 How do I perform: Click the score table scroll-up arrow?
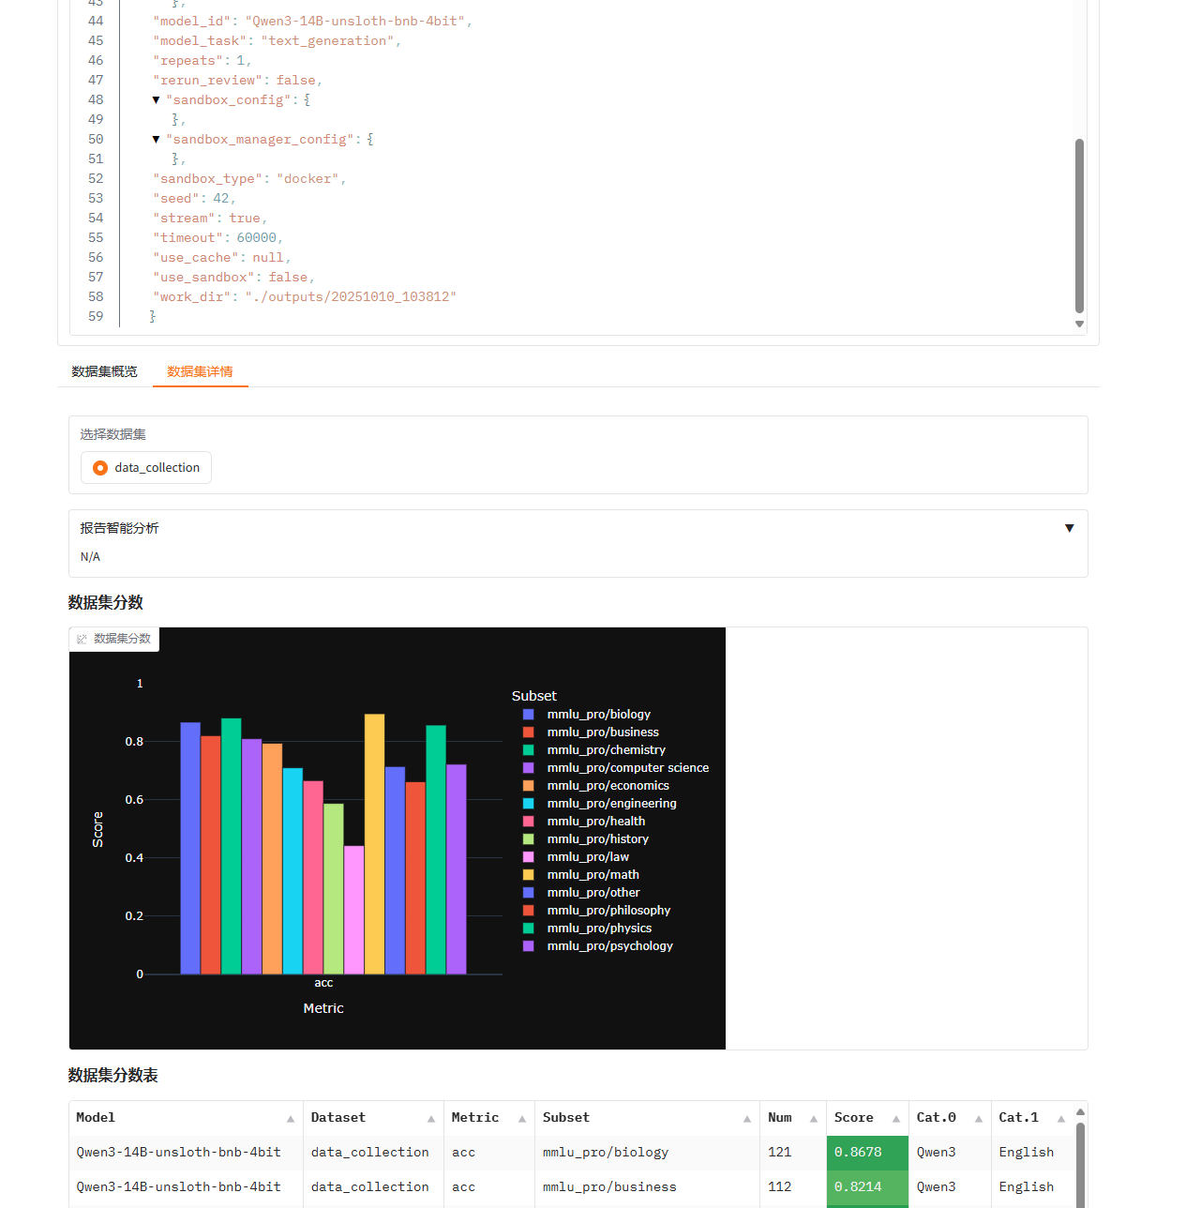pyautogui.click(x=1080, y=1111)
